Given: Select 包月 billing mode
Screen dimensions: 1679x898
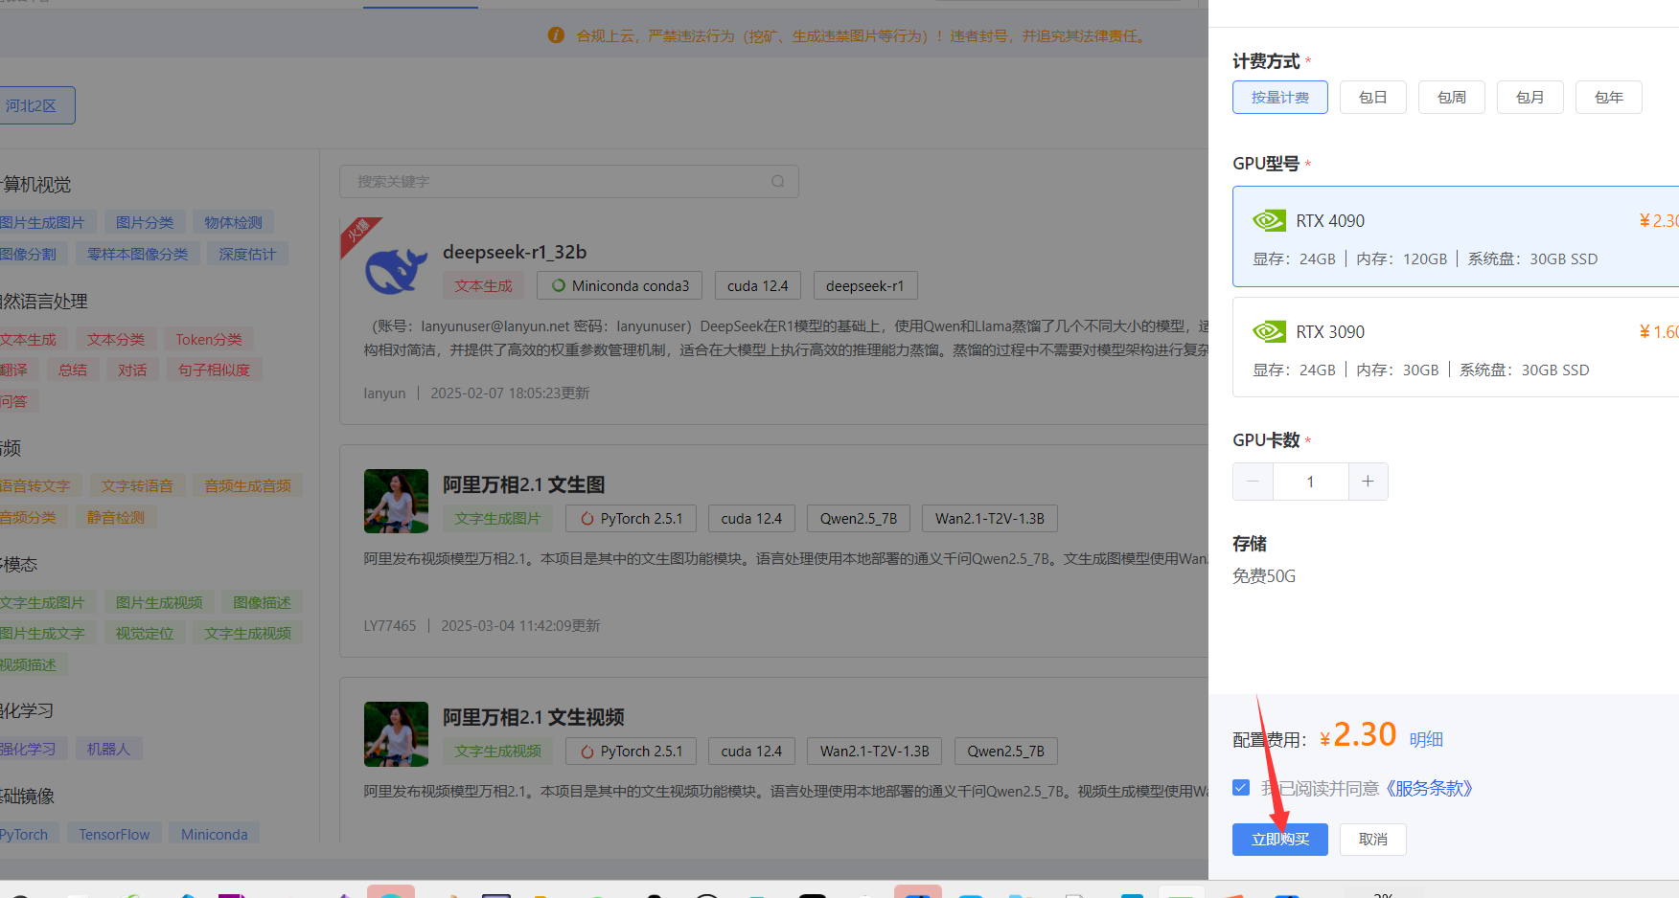Looking at the screenshot, I should point(1530,98).
